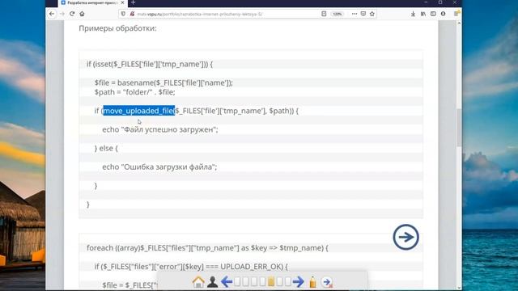Close the 'Разработка интернет' tab
518x291 pixels.
pyautogui.click(x=122, y=2)
